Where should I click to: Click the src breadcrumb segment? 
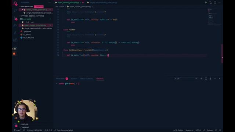point(57,7)
